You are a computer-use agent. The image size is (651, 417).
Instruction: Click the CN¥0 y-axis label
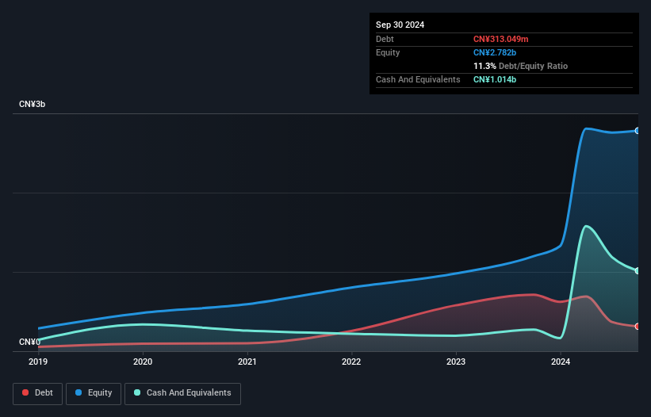coord(29,342)
